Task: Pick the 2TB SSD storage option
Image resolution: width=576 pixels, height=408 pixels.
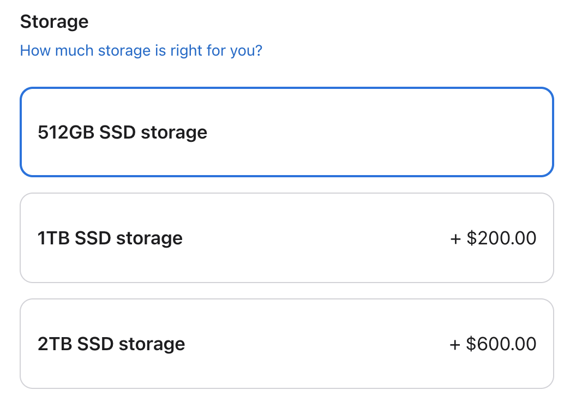Action: coord(287,344)
